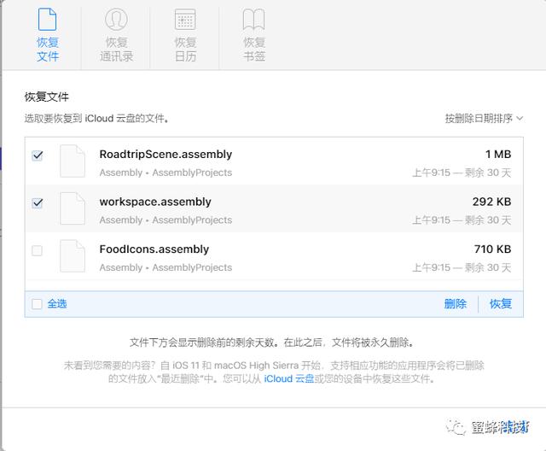Image resolution: width=546 pixels, height=451 pixels.
Task: Click the 恢复文件 section heading
Action: click(x=47, y=97)
